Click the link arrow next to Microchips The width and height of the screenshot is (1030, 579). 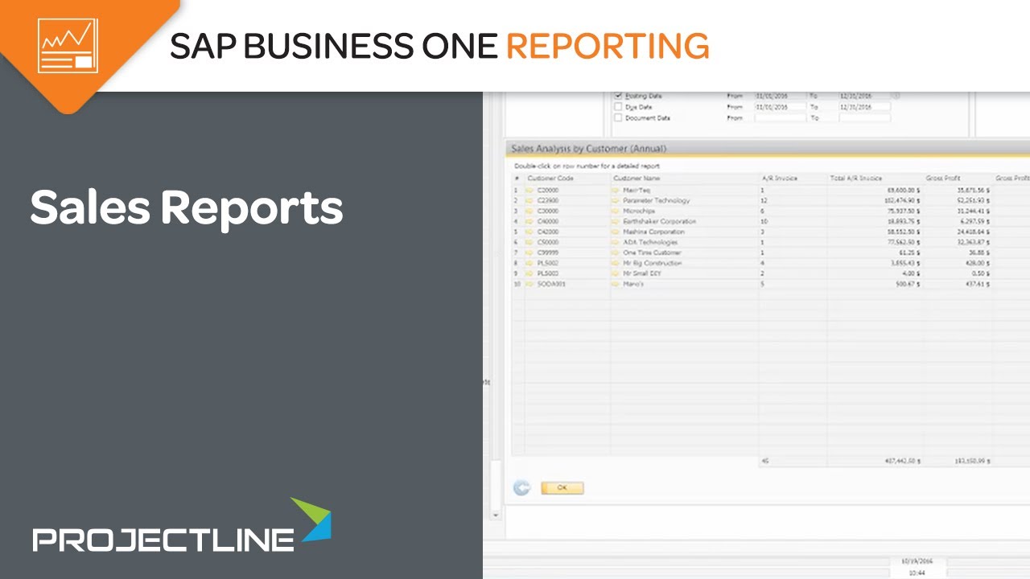click(x=616, y=211)
